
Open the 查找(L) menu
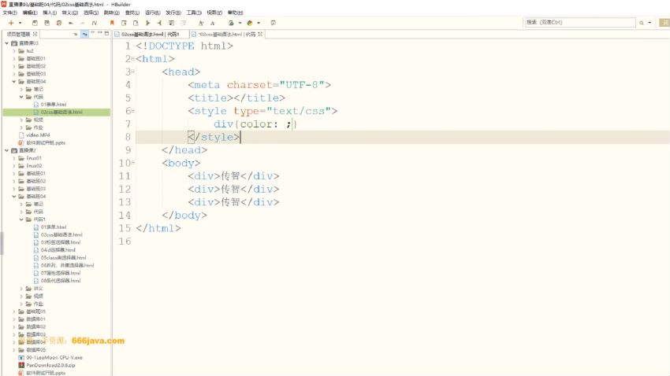132,13
